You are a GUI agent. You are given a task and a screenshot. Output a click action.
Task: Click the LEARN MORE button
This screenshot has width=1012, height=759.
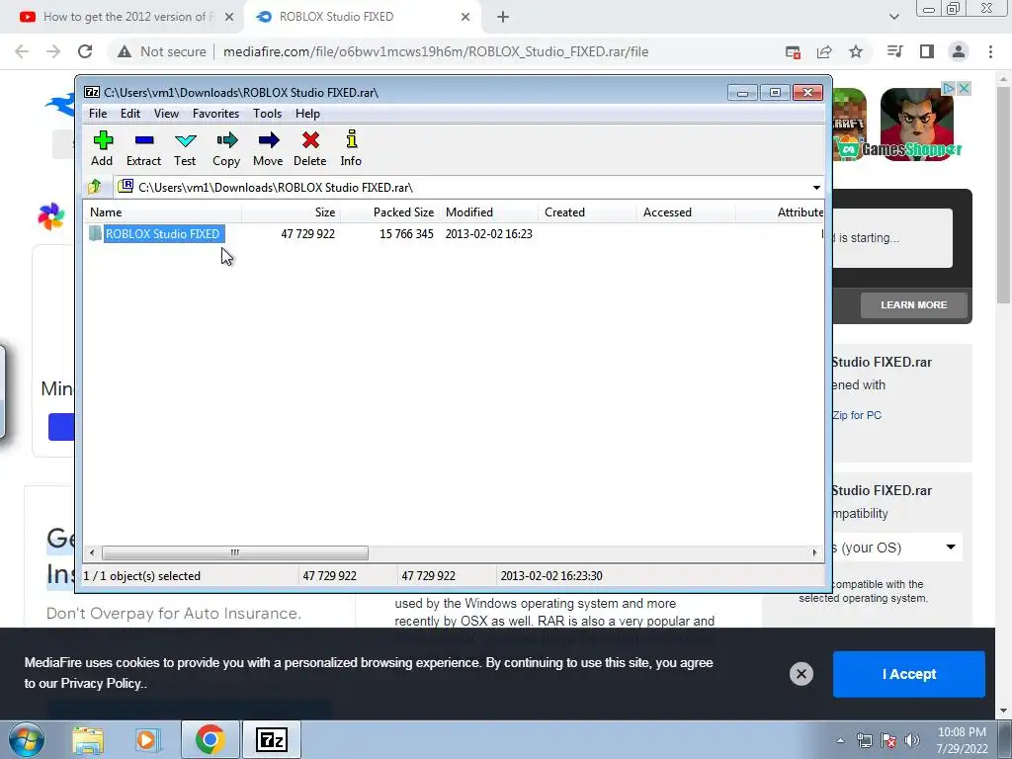(x=914, y=304)
